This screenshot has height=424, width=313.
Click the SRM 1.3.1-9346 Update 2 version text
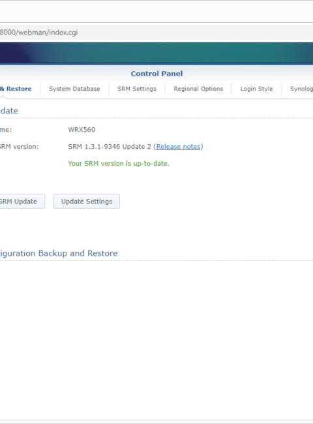(x=110, y=147)
